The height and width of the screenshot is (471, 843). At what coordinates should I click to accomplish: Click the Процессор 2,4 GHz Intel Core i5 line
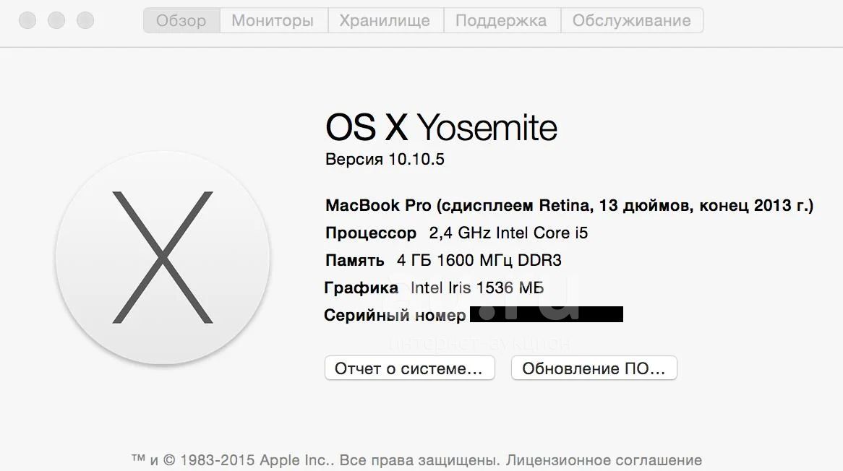[x=456, y=233]
